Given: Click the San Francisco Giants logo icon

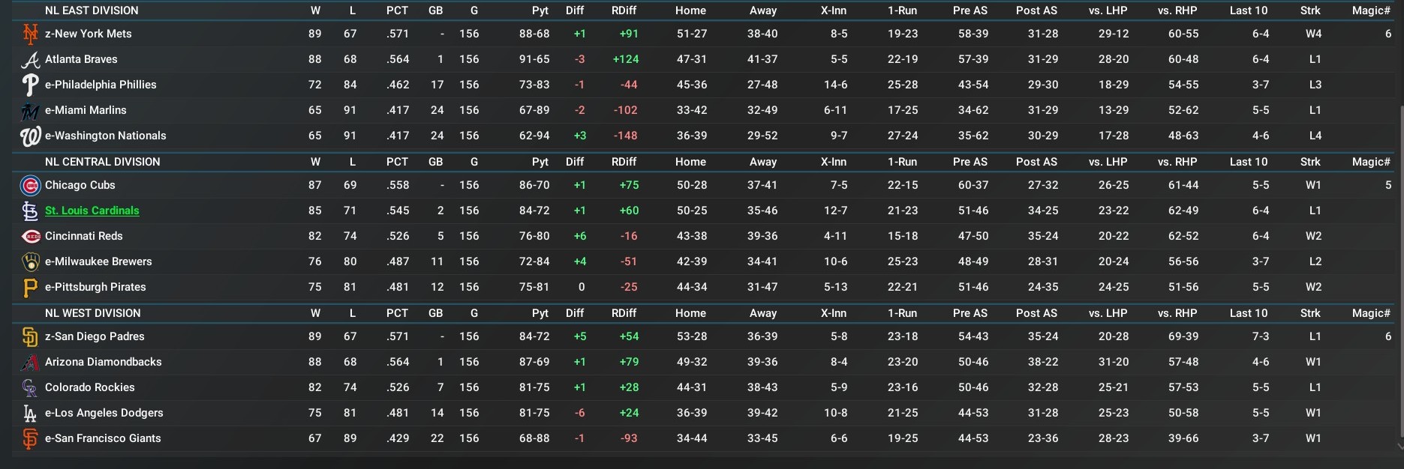Looking at the screenshot, I should coord(30,438).
